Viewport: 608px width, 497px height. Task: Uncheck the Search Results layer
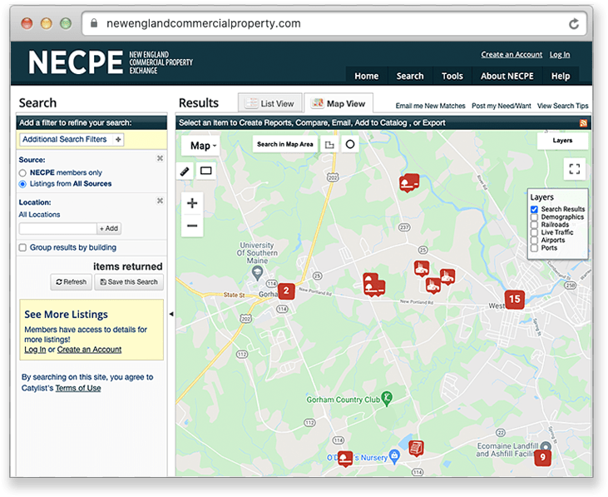tap(534, 209)
